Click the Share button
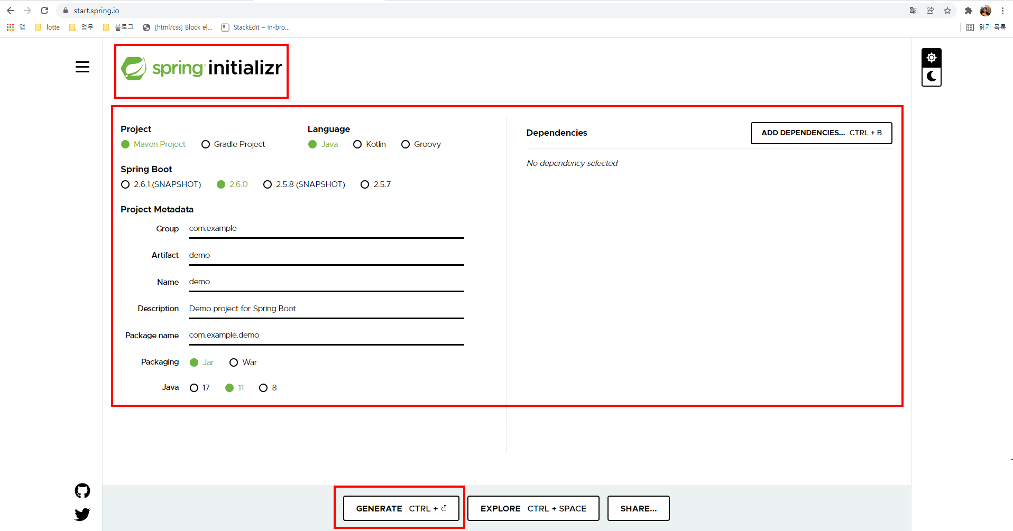 point(639,508)
